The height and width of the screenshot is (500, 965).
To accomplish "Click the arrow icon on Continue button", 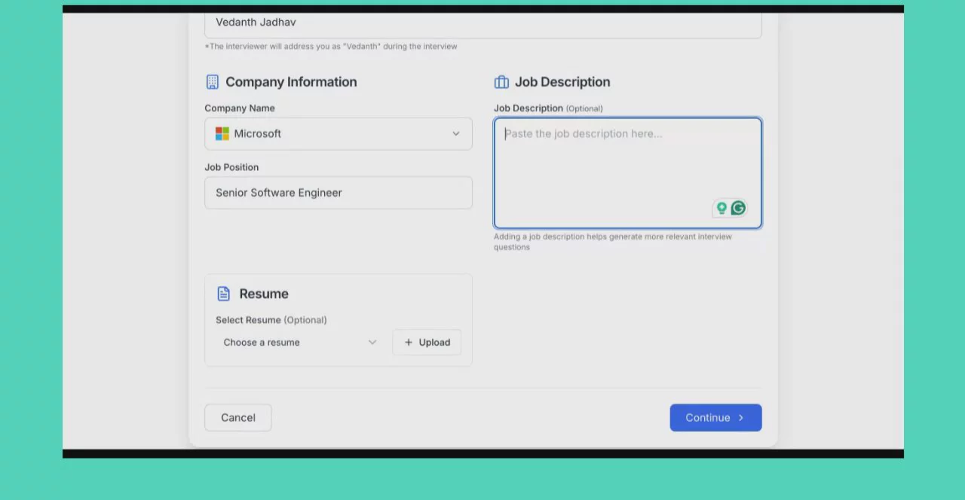I will point(741,418).
